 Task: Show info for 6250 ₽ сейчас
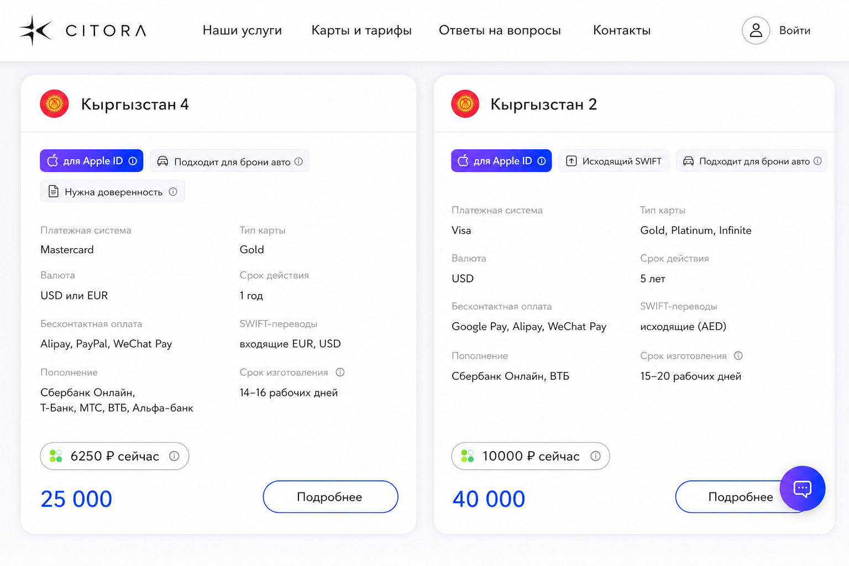(174, 456)
